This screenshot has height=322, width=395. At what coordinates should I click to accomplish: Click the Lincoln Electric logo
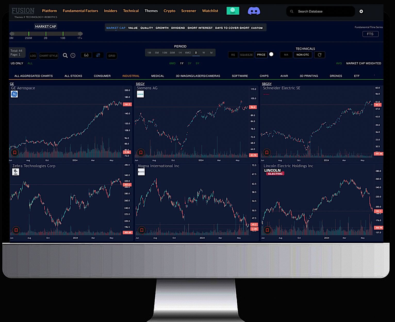pos(274,172)
